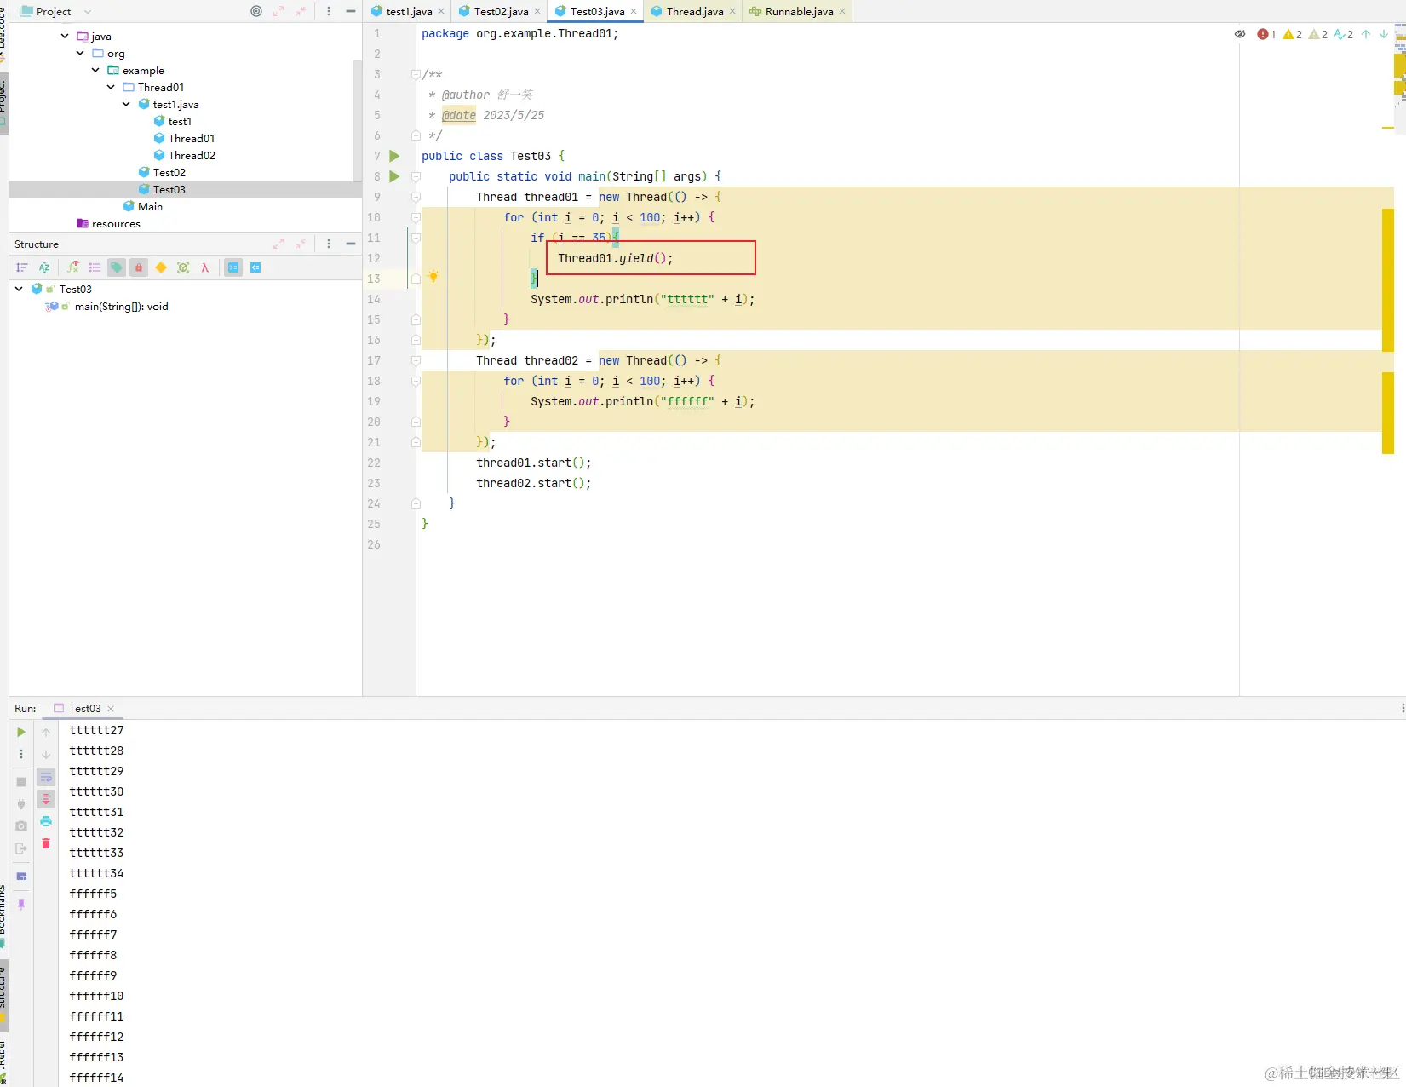Viewport: 1406px width, 1087px height.
Task: Stop the running process
Action: tap(21, 782)
